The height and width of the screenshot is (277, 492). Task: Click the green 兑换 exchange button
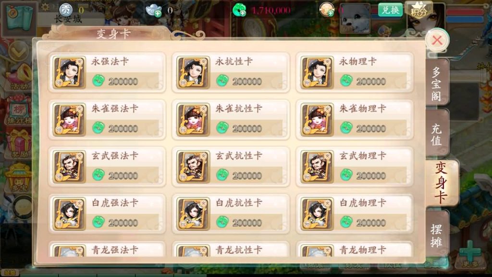coord(390,10)
